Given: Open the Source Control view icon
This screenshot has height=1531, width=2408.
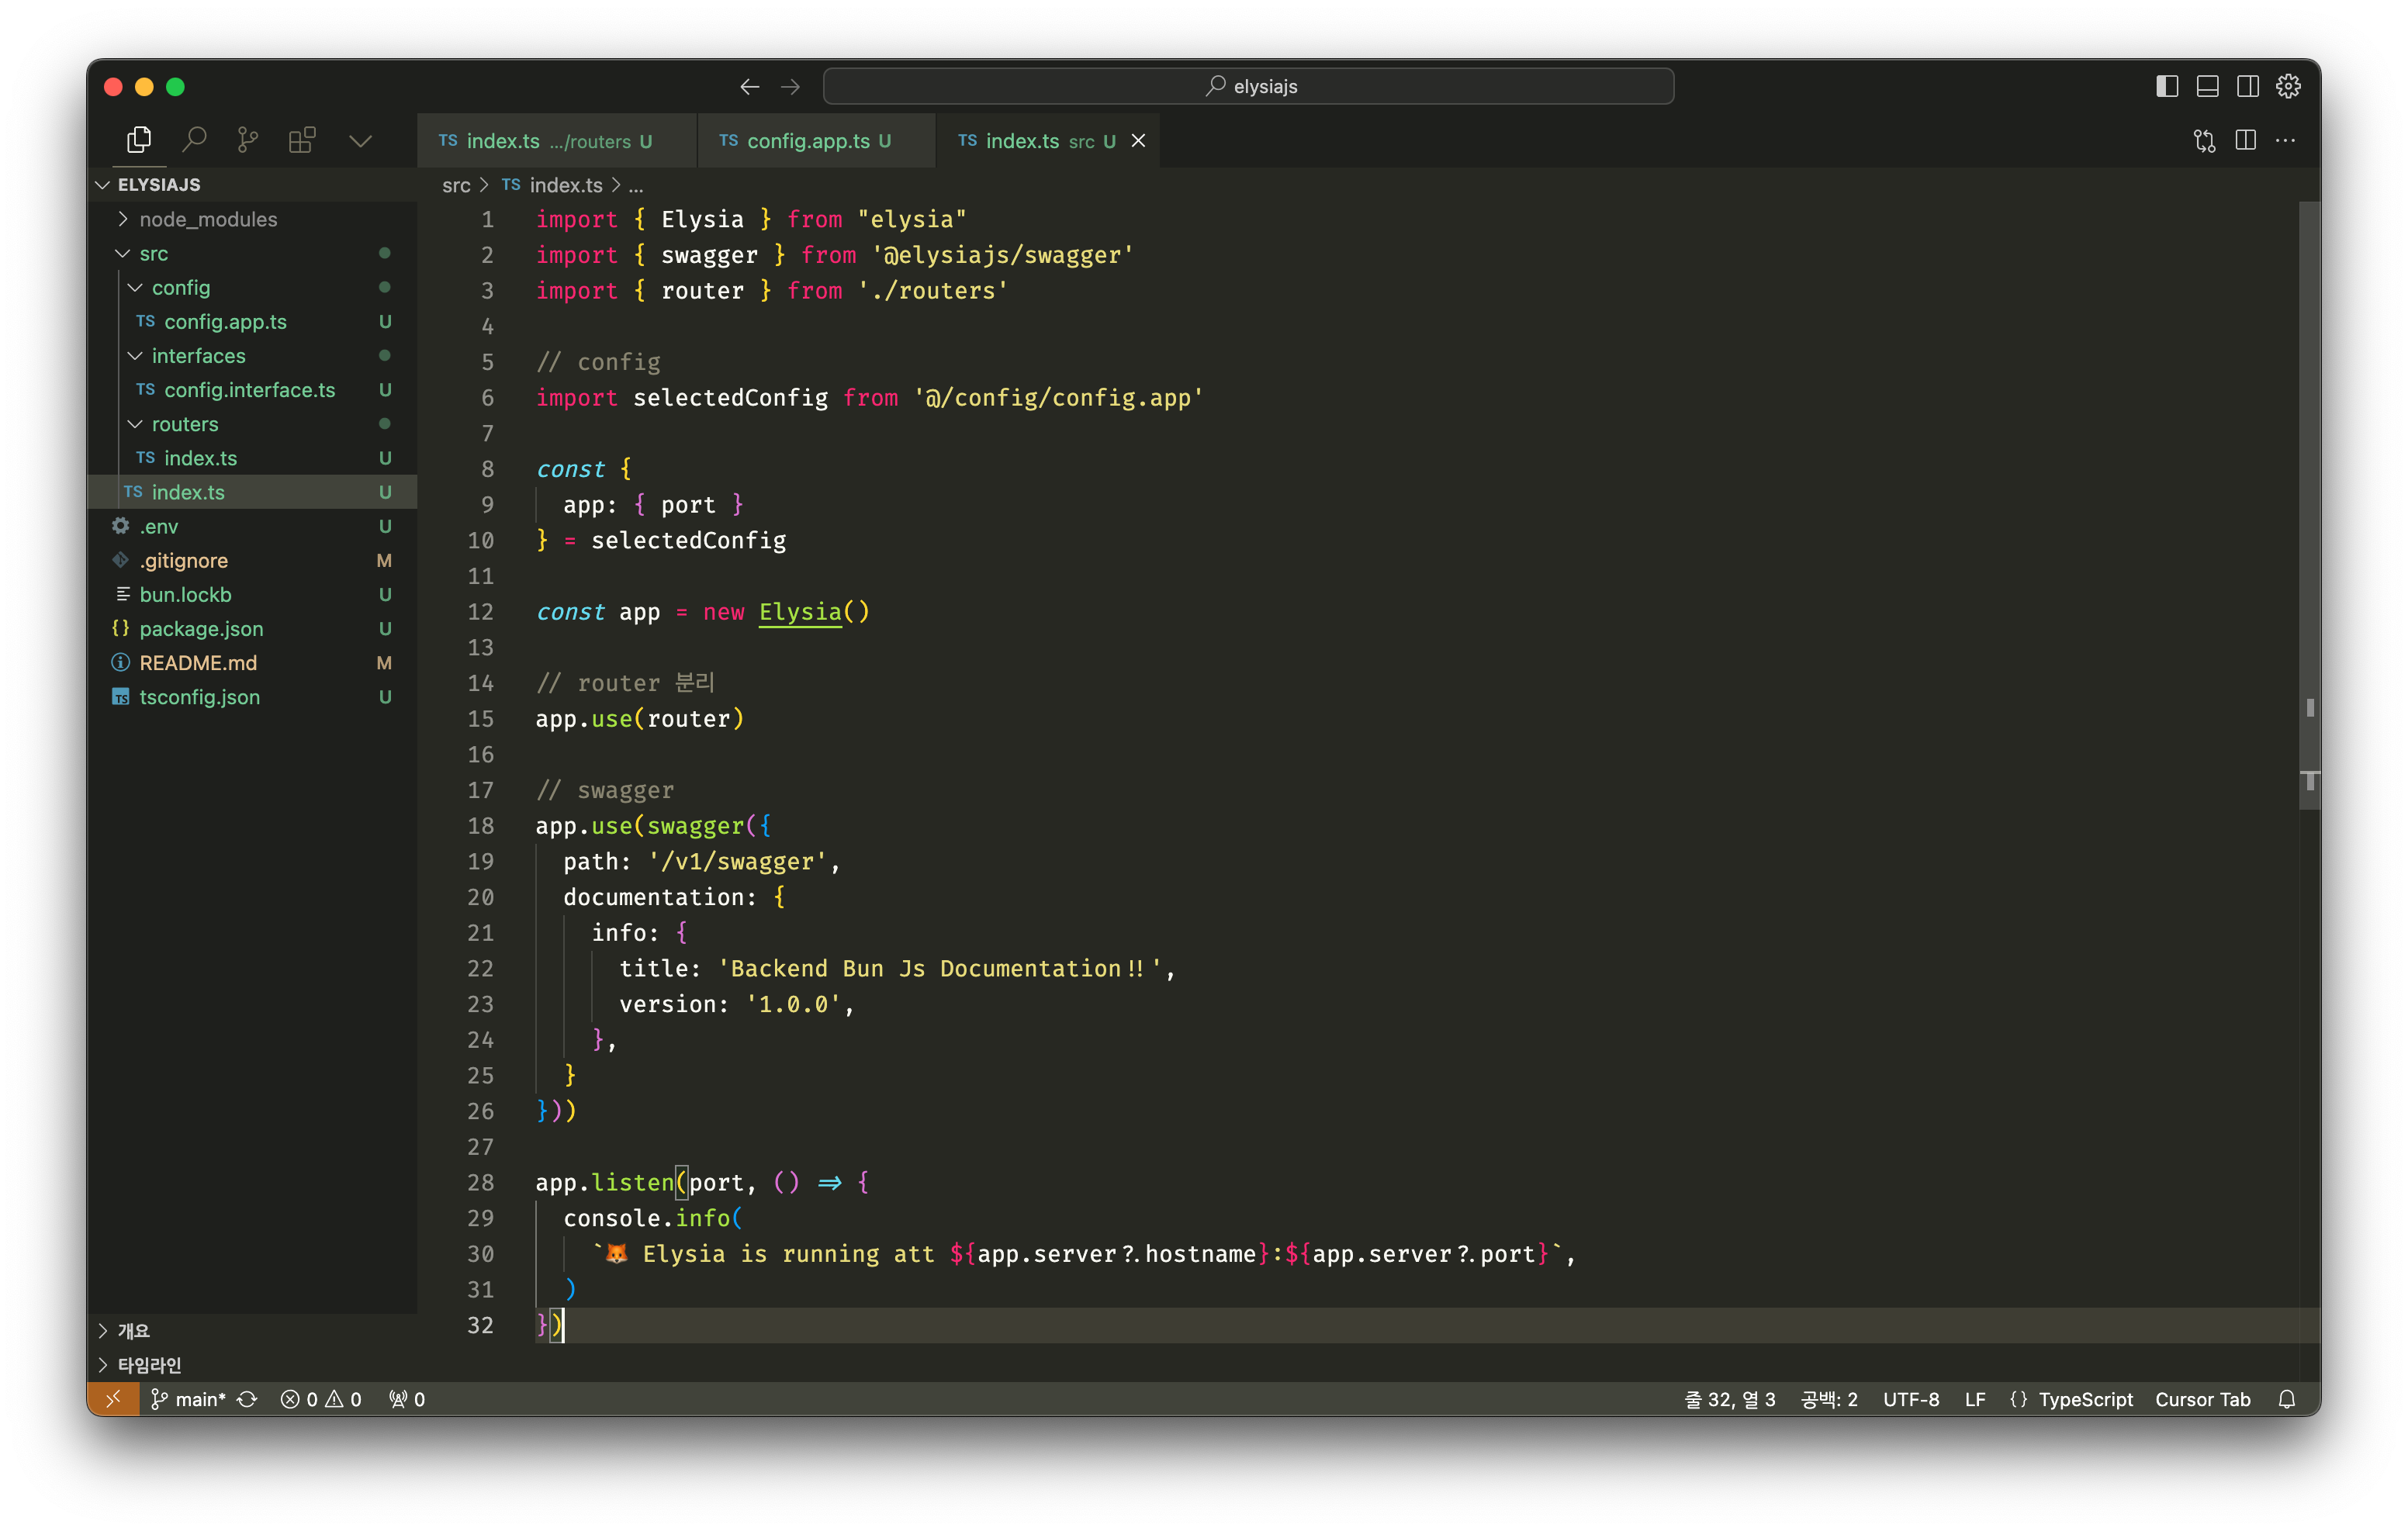Looking at the screenshot, I should click(248, 140).
